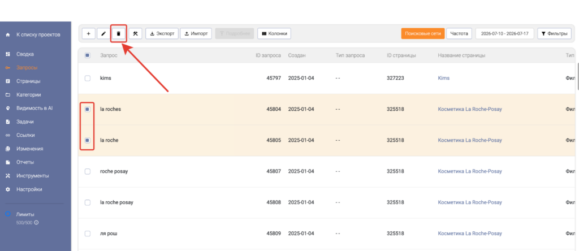Open the Видимость в AI sidebar section
Screen dimensions: 579x251
click(36, 108)
